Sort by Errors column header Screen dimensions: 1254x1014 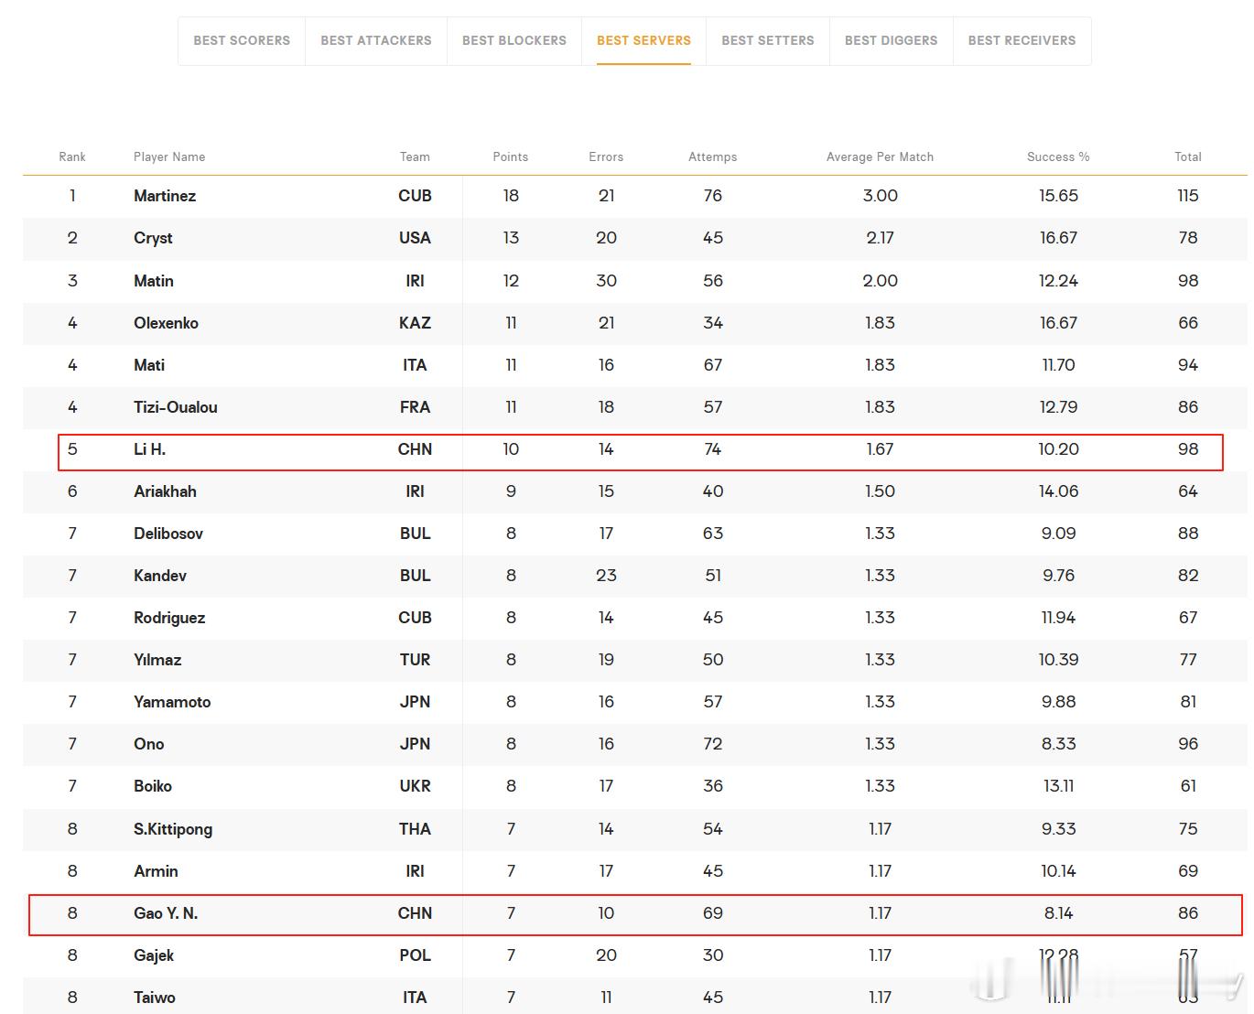point(606,156)
